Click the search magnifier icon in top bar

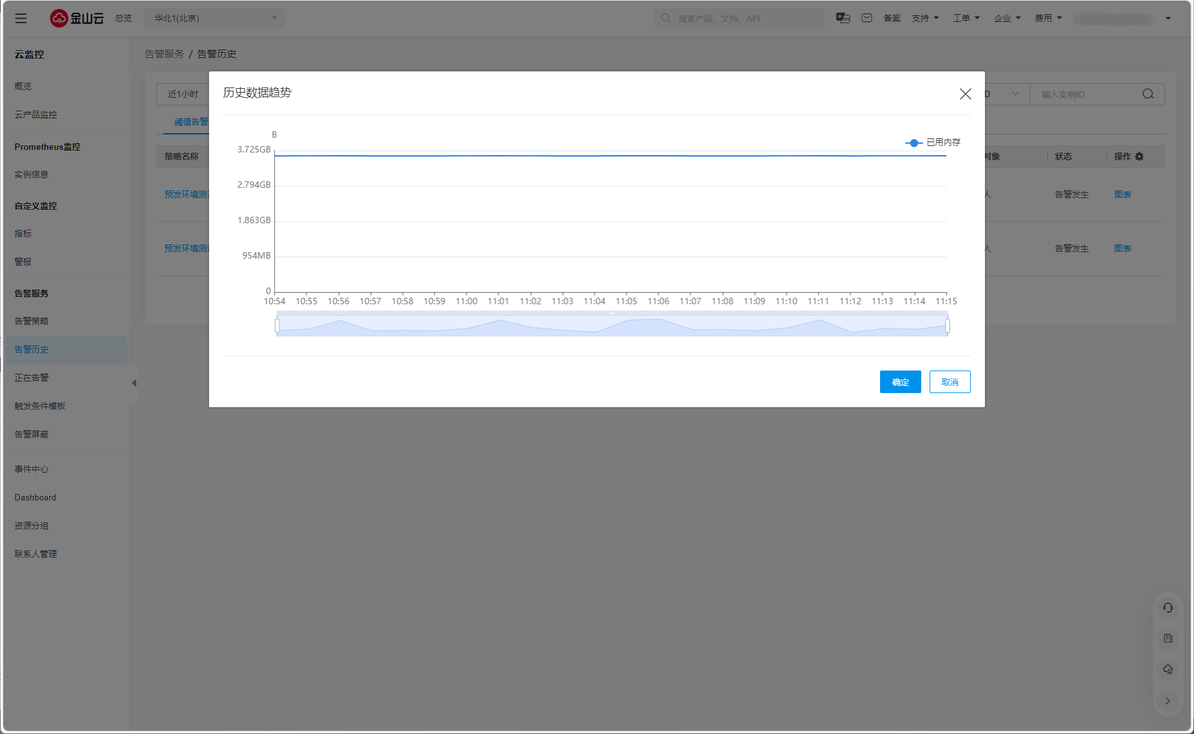(666, 18)
